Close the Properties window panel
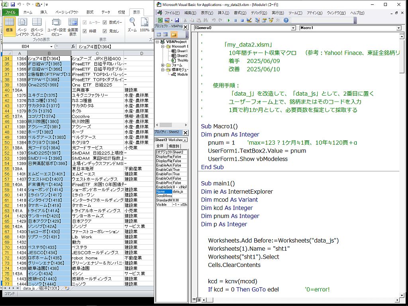 tap(185, 133)
